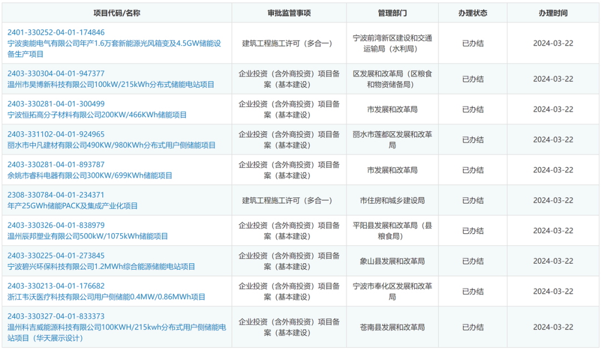This screenshot has width=601, height=350.
Task: Click the 办理时间 column header
Action: [x=553, y=13]
